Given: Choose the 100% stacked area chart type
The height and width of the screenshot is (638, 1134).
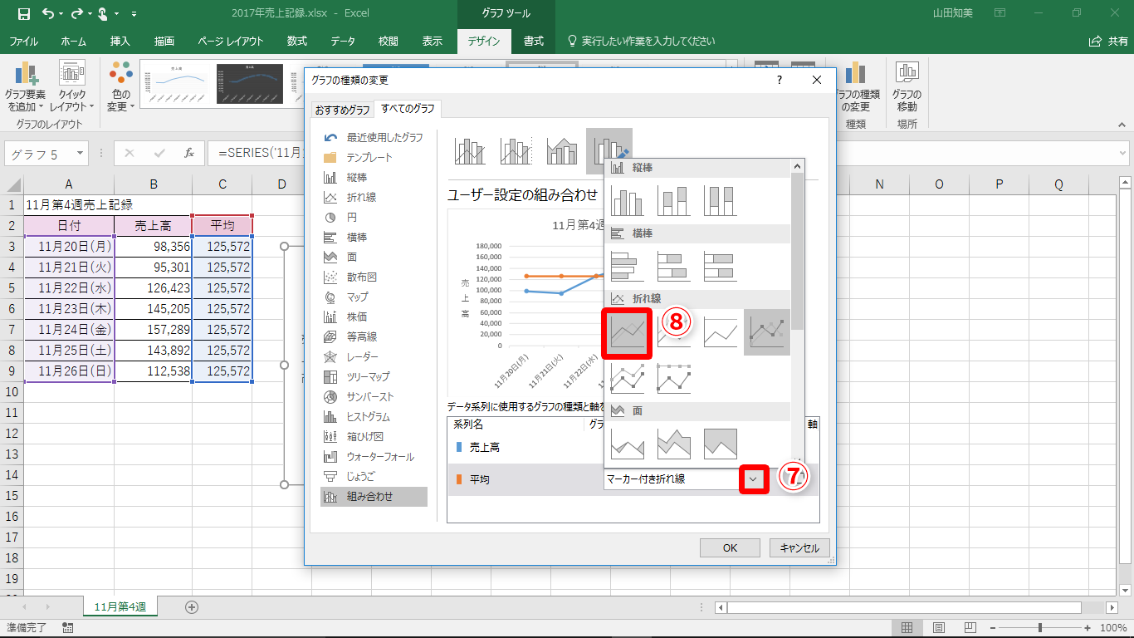Looking at the screenshot, I should coord(721,444).
